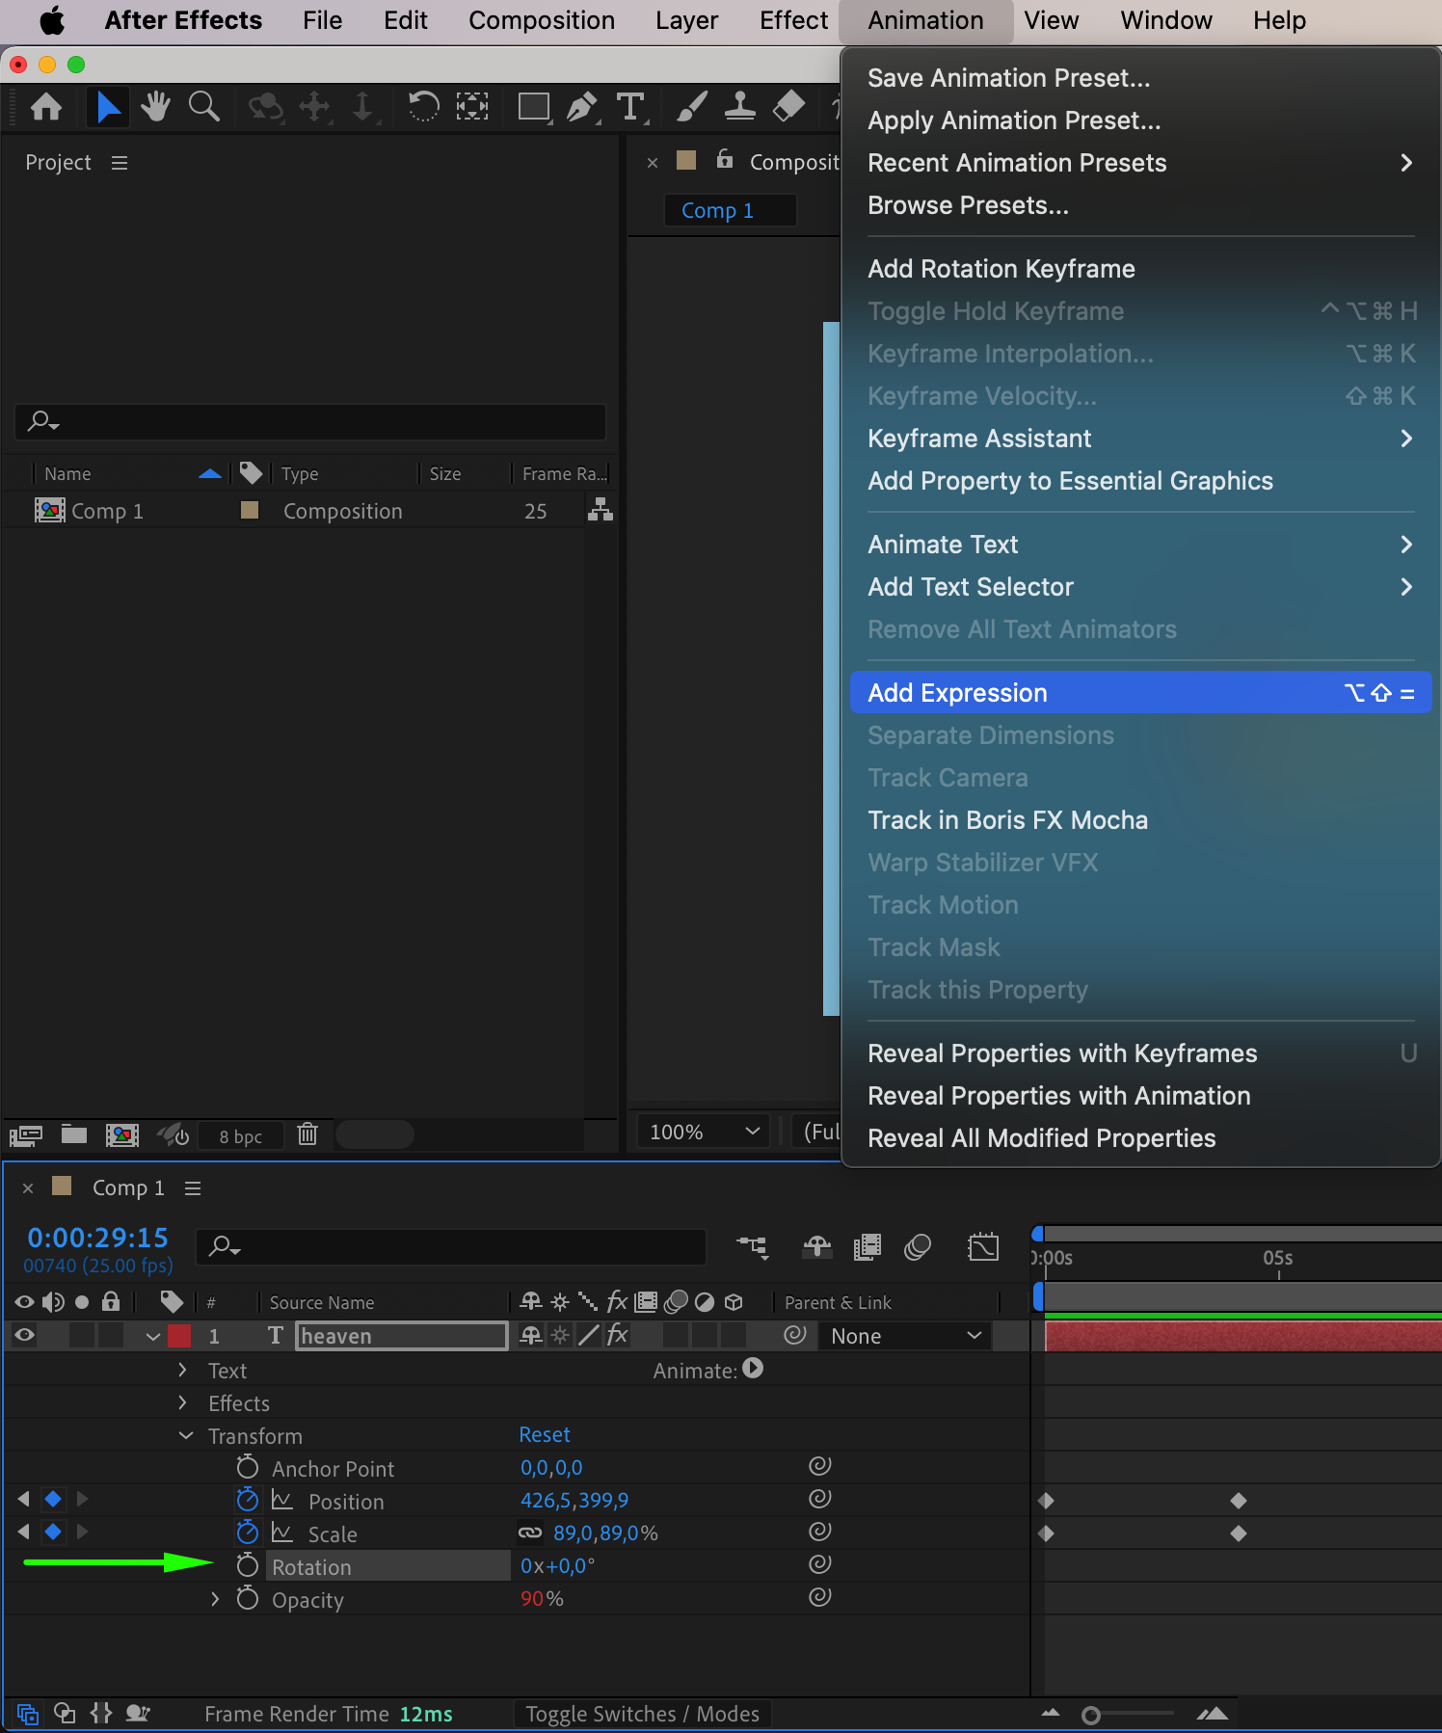Pick the Horizontal Type tool
The image size is (1442, 1733).
630,107
